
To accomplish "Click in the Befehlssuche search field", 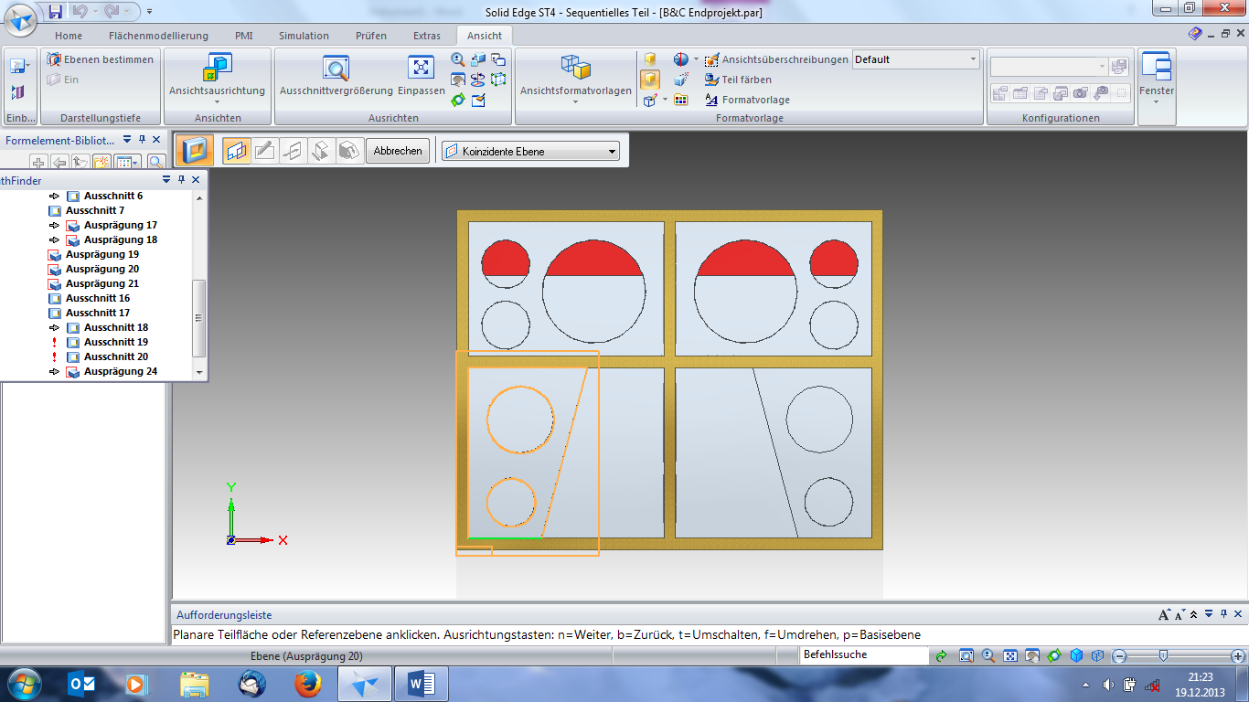I will pos(863,655).
